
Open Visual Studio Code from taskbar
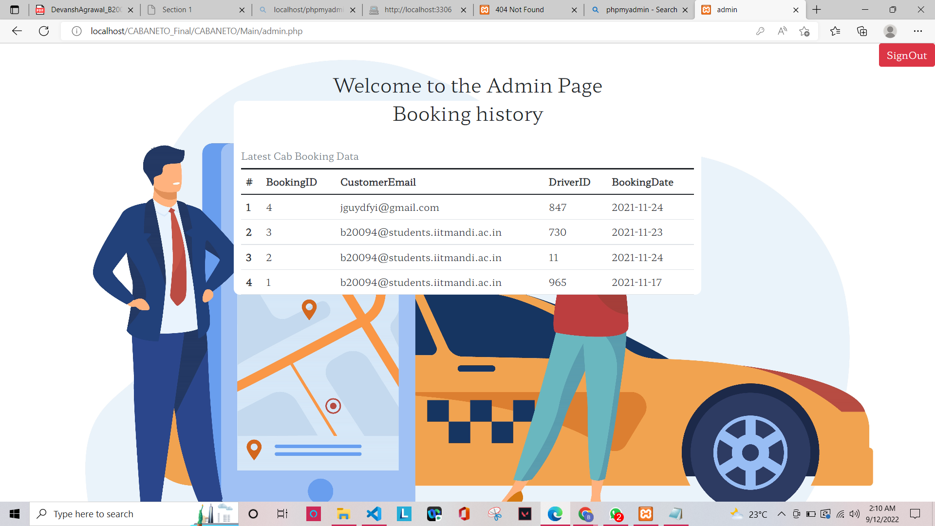coord(374,514)
